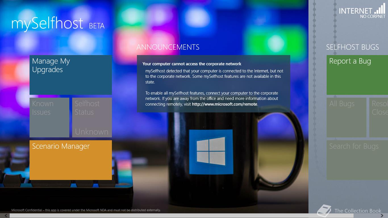Click the horizontal scrollbar left arrow
The width and height of the screenshot is (388, 218).
6,216
